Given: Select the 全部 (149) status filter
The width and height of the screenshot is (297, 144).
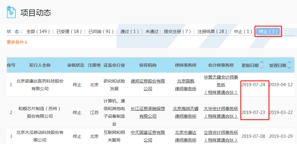Looking at the screenshot, I should (x=38, y=31).
